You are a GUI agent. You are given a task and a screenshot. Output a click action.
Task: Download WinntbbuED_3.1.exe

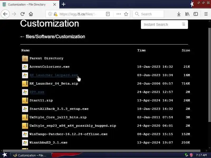click(x=49, y=142)
